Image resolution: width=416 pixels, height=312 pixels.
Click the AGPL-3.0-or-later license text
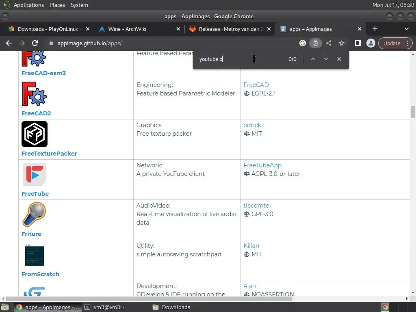click(276, 174)
